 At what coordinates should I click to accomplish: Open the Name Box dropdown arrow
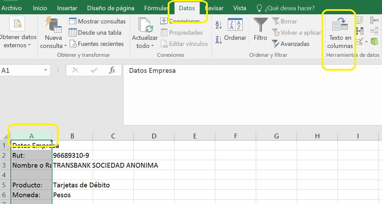pos(46,70)
